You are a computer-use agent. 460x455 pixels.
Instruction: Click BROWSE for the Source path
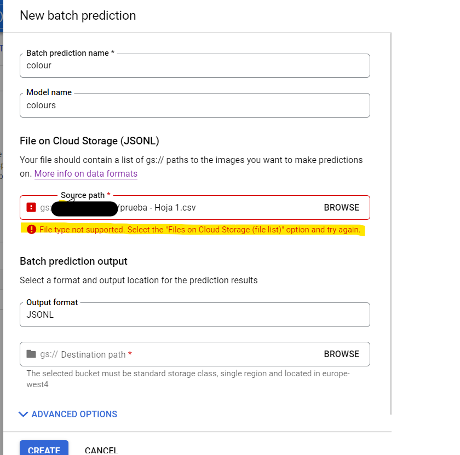click(x=341, y=208)
